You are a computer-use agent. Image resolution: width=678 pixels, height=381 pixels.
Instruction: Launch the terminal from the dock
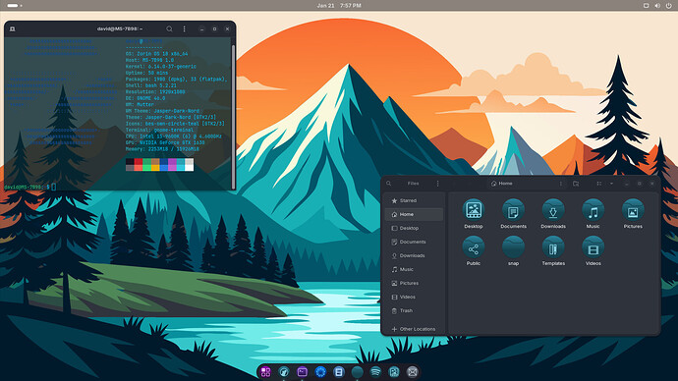click(x=303, y=371)
